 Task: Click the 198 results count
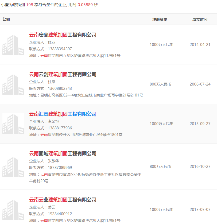[30, 5]
